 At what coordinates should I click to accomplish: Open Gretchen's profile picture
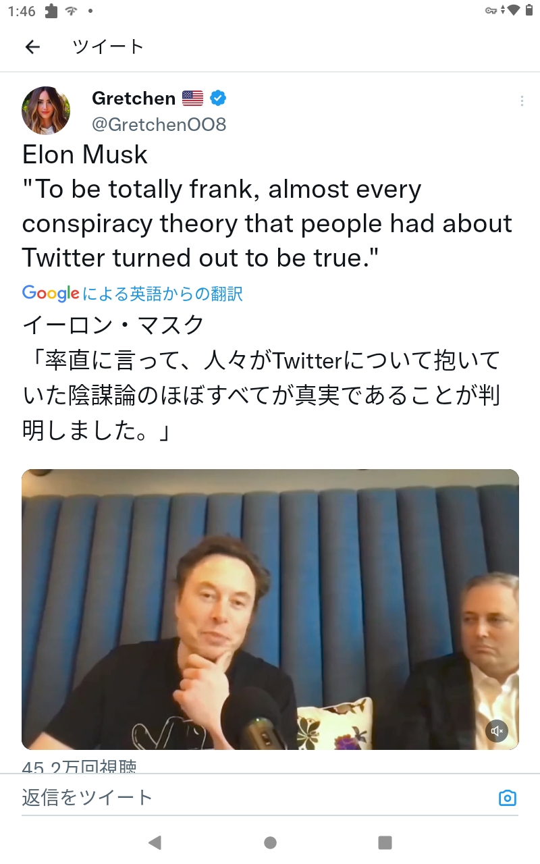pos(46,110)
